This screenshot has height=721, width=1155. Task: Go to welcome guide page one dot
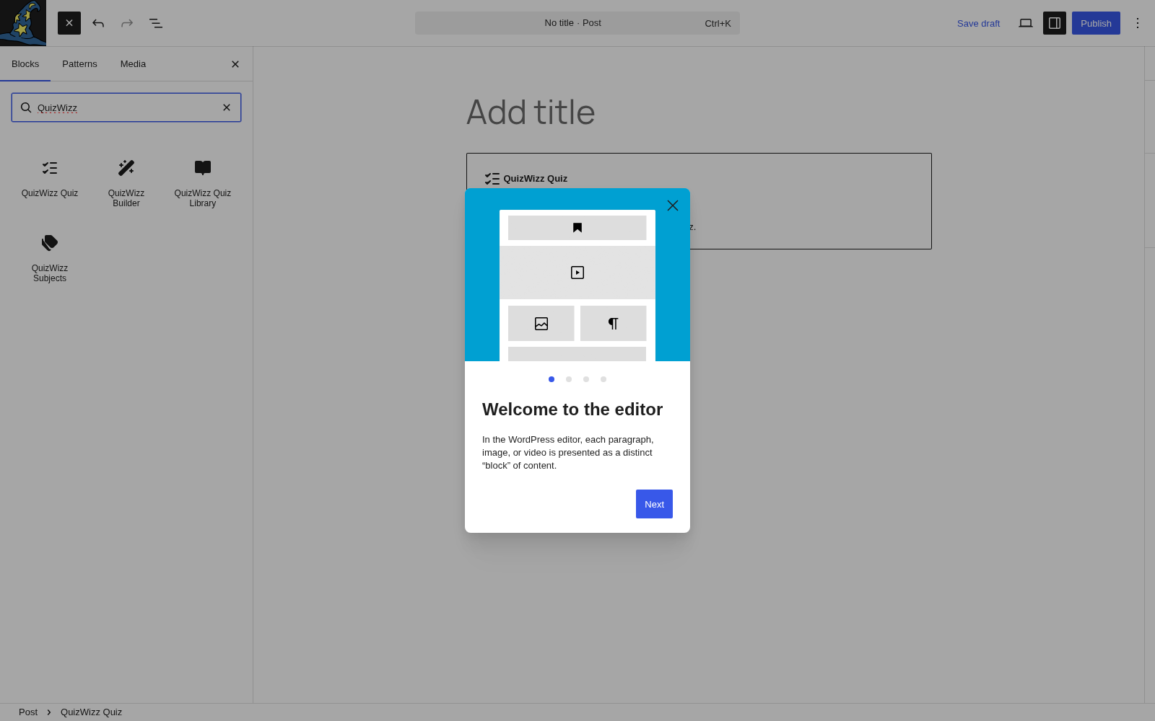click(552, 379)
